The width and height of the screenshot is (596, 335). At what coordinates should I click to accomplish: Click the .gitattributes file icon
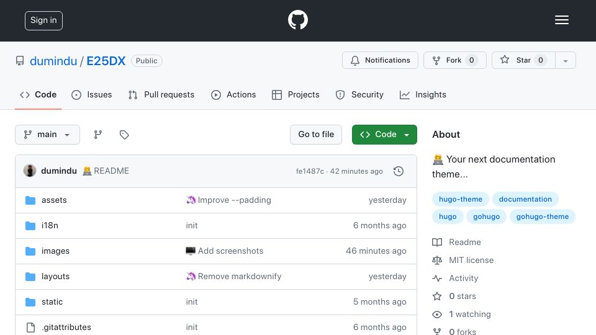coord(30,328)
